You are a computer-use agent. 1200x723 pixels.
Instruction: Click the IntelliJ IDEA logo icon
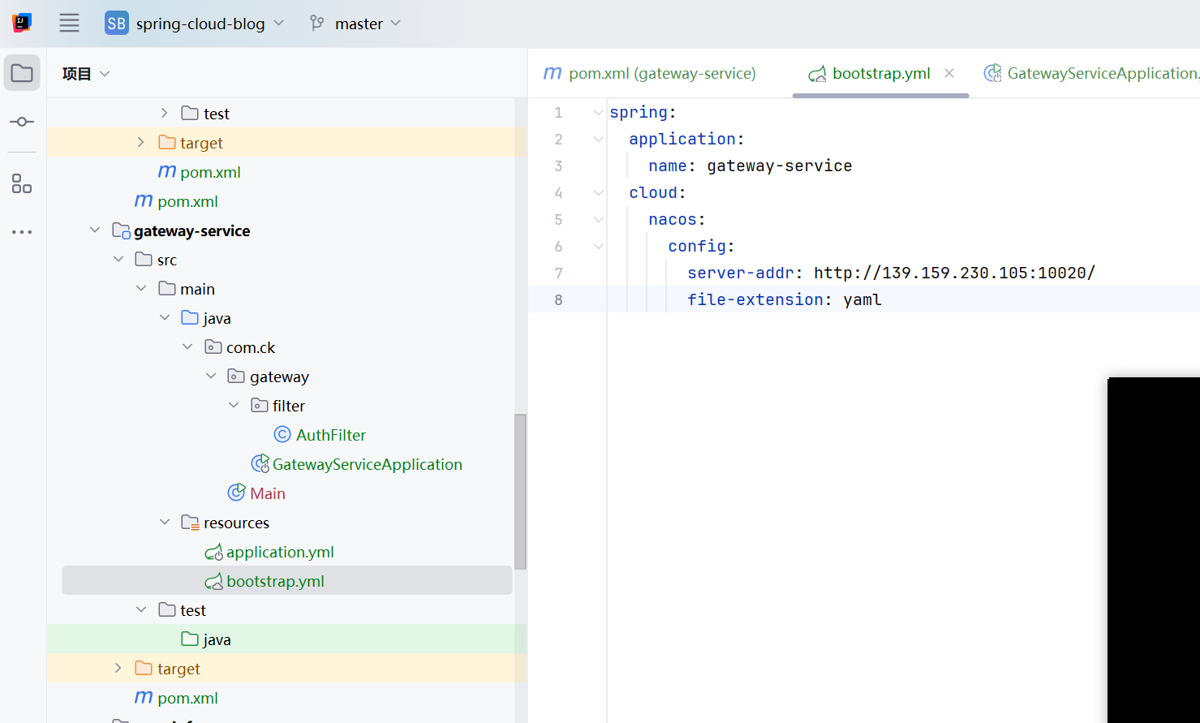(22, 23)
